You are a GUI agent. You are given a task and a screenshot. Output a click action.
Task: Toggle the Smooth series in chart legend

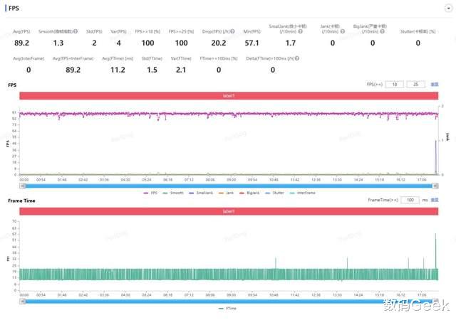click(x=173, y=193)
